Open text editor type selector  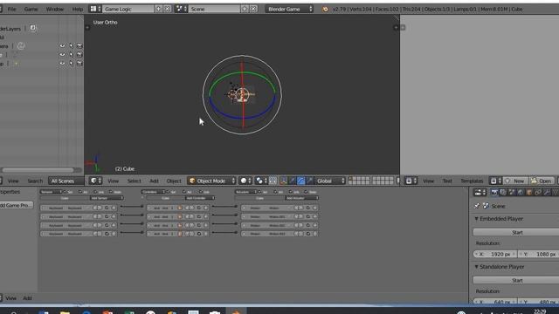(411, 181)
